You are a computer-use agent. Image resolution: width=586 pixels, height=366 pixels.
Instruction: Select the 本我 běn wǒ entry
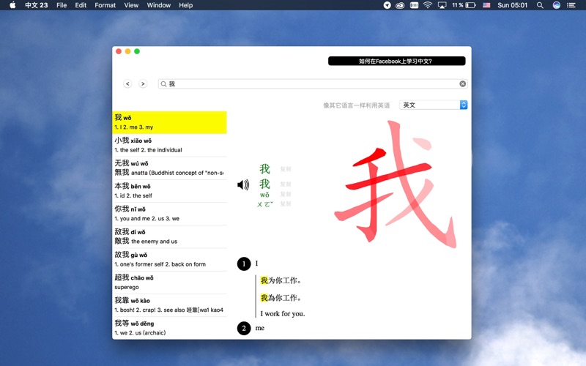tap(169, 191)
